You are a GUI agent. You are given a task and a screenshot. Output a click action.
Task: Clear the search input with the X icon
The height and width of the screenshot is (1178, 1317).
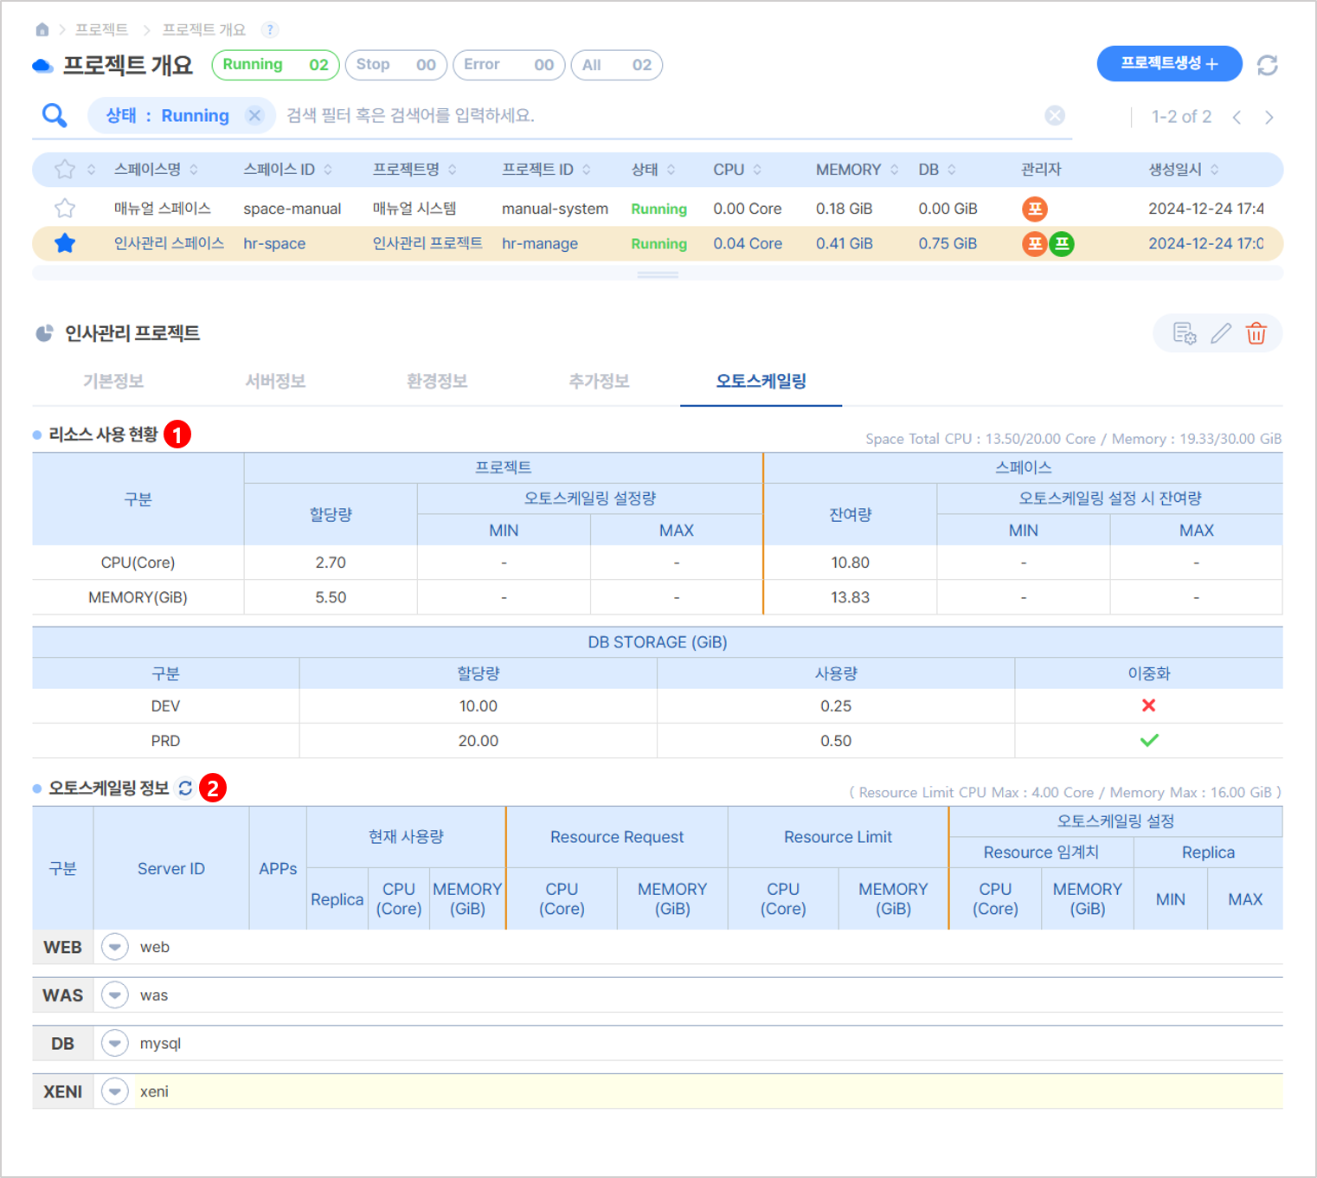(x=1054, y=115)
